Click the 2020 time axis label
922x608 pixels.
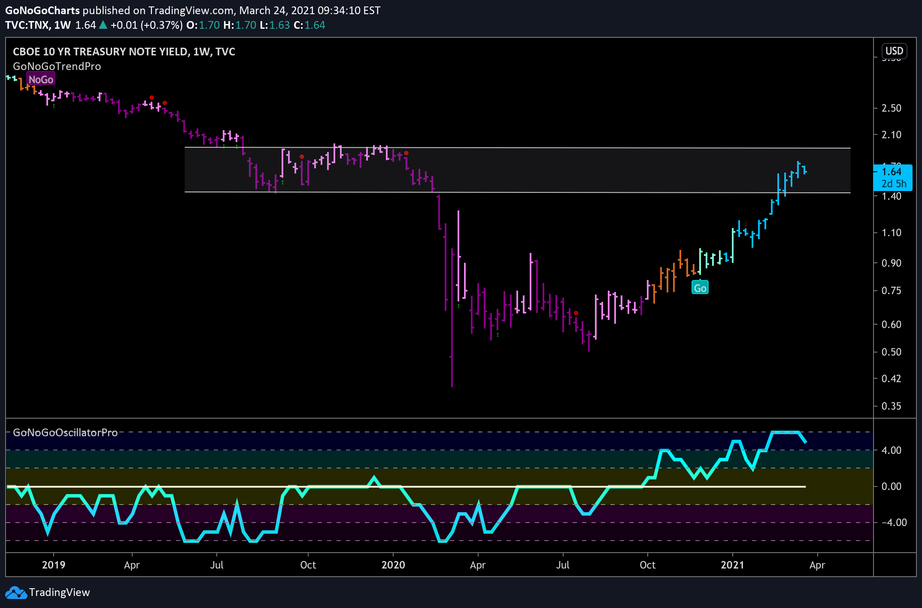[393, 565]
